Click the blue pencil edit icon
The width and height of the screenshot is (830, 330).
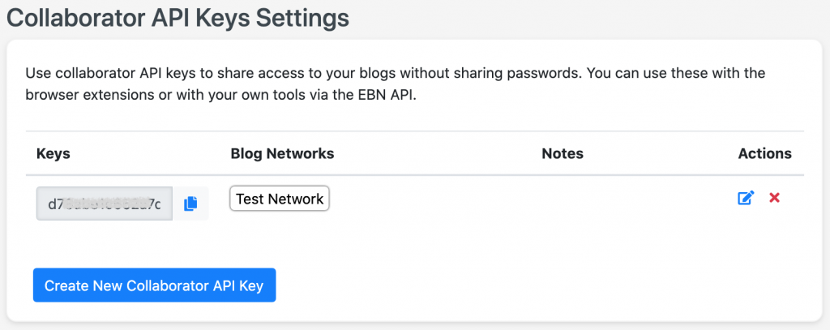(x=746, y=198)
